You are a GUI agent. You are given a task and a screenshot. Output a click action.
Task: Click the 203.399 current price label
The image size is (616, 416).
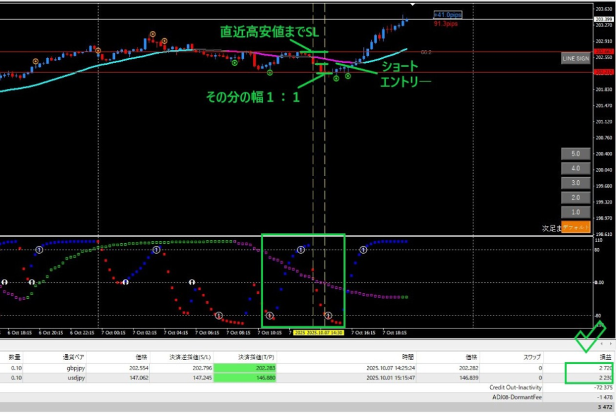[604, 19]
